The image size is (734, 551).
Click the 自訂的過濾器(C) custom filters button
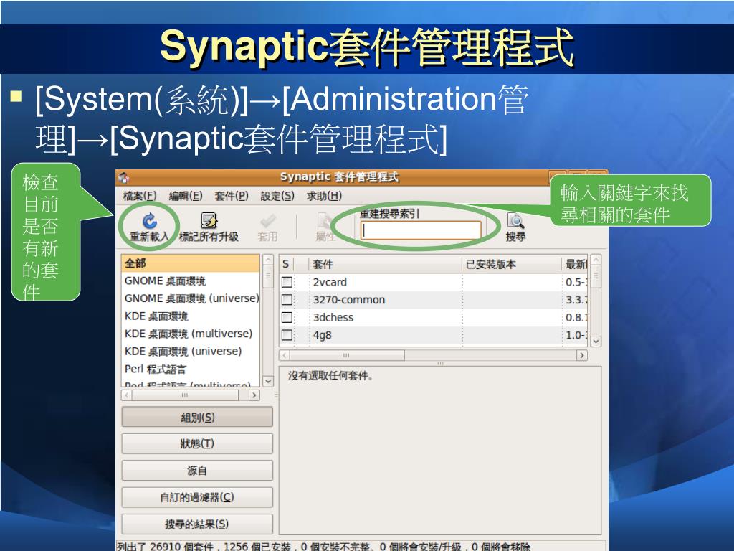pos(197,497)
